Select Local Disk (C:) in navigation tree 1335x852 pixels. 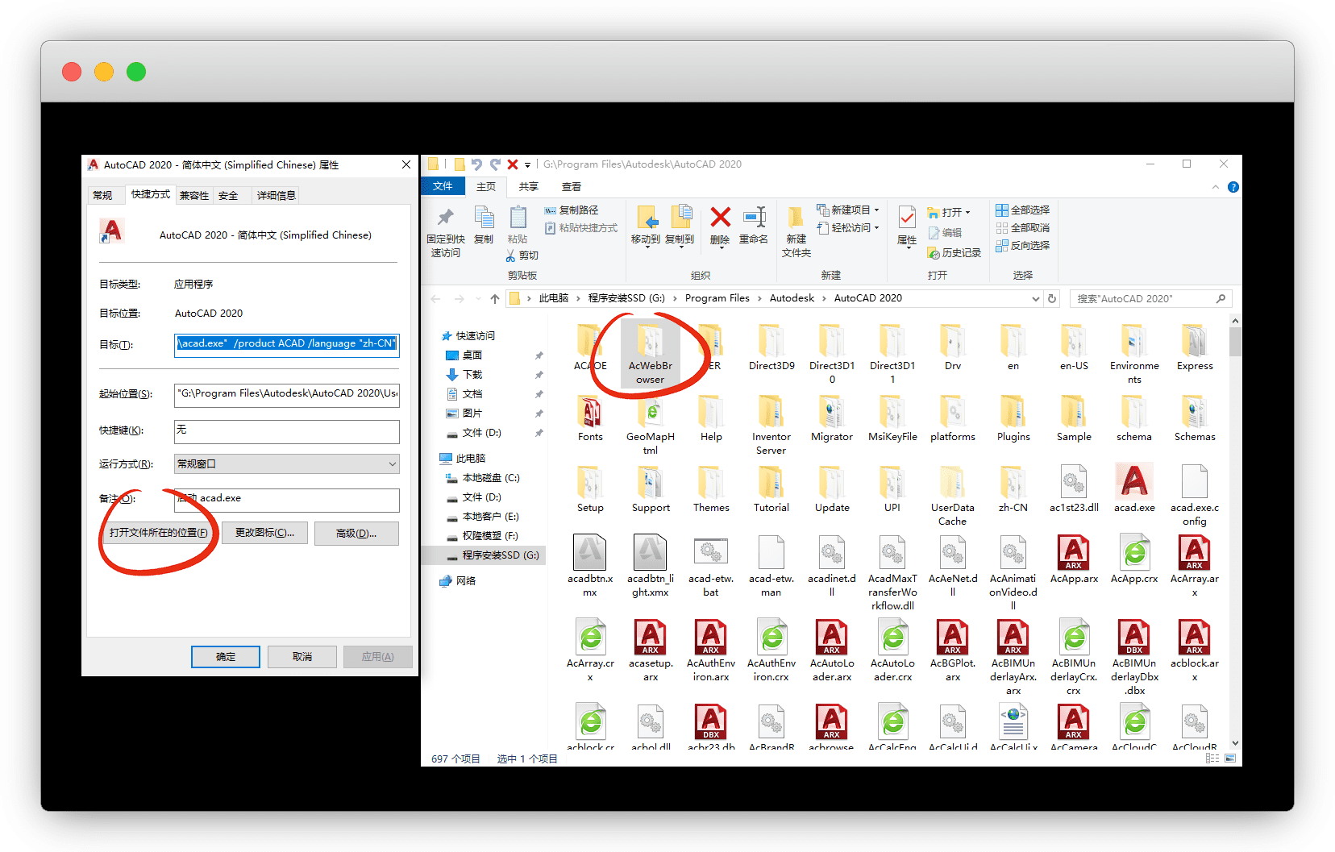coord(490,478)
